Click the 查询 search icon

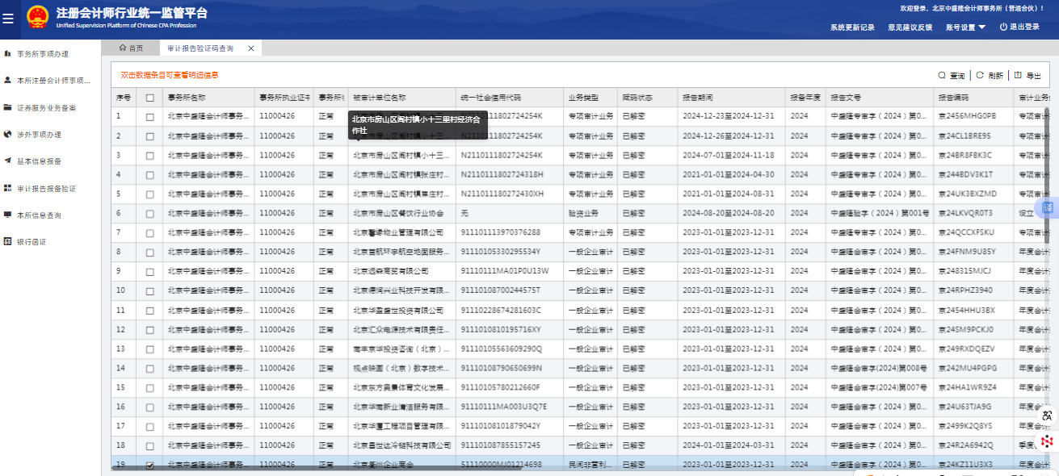[x=942, y=75]
